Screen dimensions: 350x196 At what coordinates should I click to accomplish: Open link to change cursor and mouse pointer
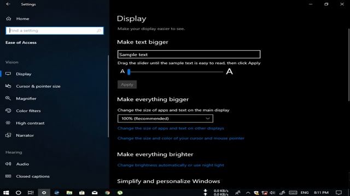pyautogui.click(x=181, y=138)
